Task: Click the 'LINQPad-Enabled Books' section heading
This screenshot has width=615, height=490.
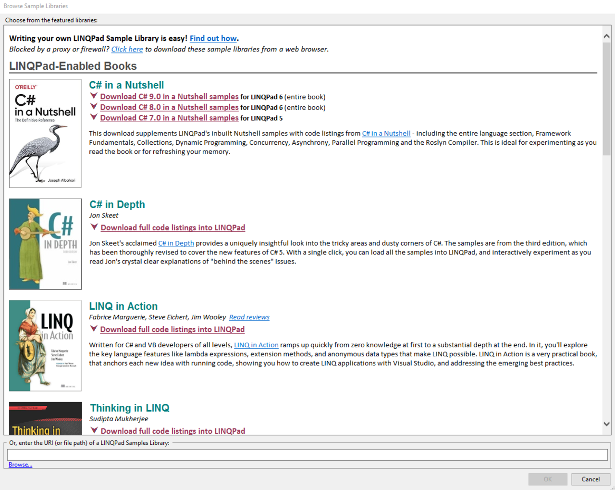Action: 73,66
